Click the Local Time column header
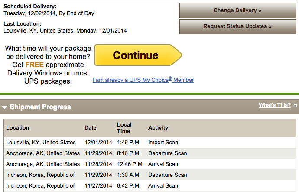Image resolution: width=299 pixels, height=192 pixels. pos(123,128)
